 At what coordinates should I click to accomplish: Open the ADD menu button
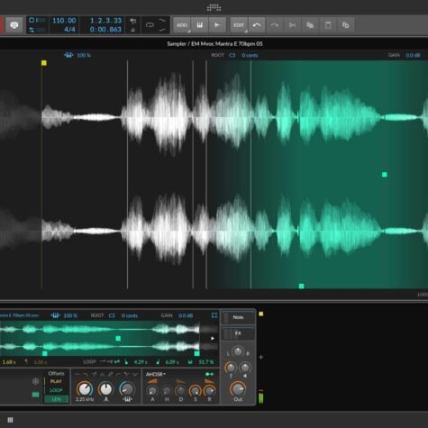[x=182, y=25]
